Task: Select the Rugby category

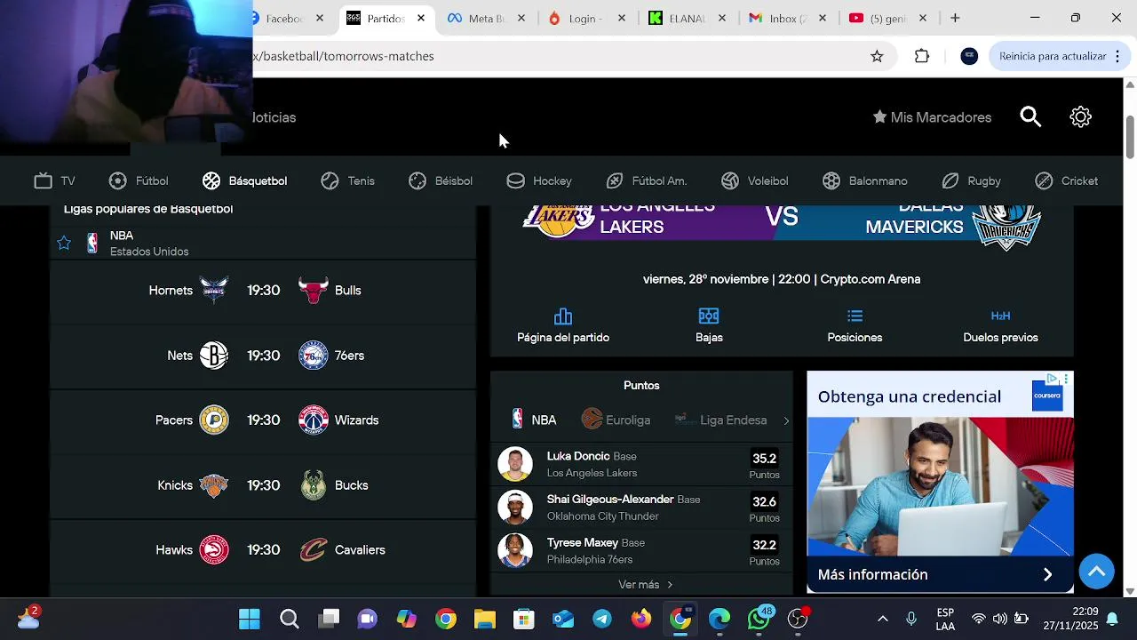Action: click(972, 180)
